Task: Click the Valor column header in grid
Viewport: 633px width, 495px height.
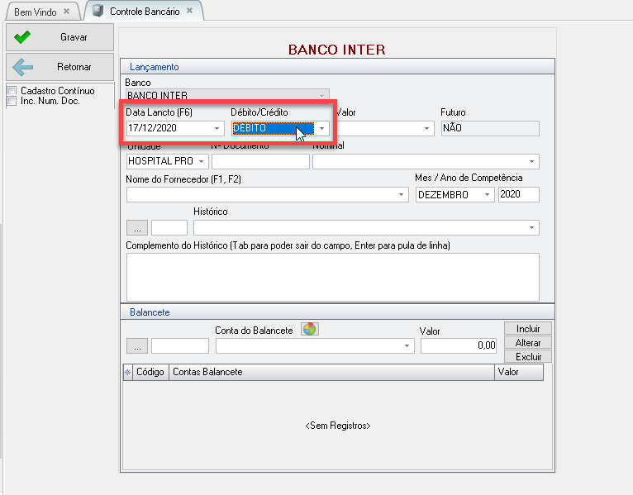Action: [519, 372]
